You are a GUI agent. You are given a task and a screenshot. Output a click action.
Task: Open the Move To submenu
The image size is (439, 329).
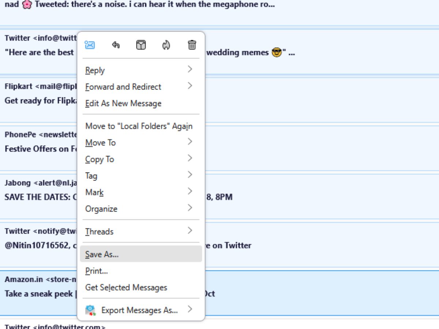(x=141, y=143)
